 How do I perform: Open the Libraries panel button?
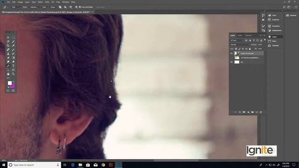291,15
